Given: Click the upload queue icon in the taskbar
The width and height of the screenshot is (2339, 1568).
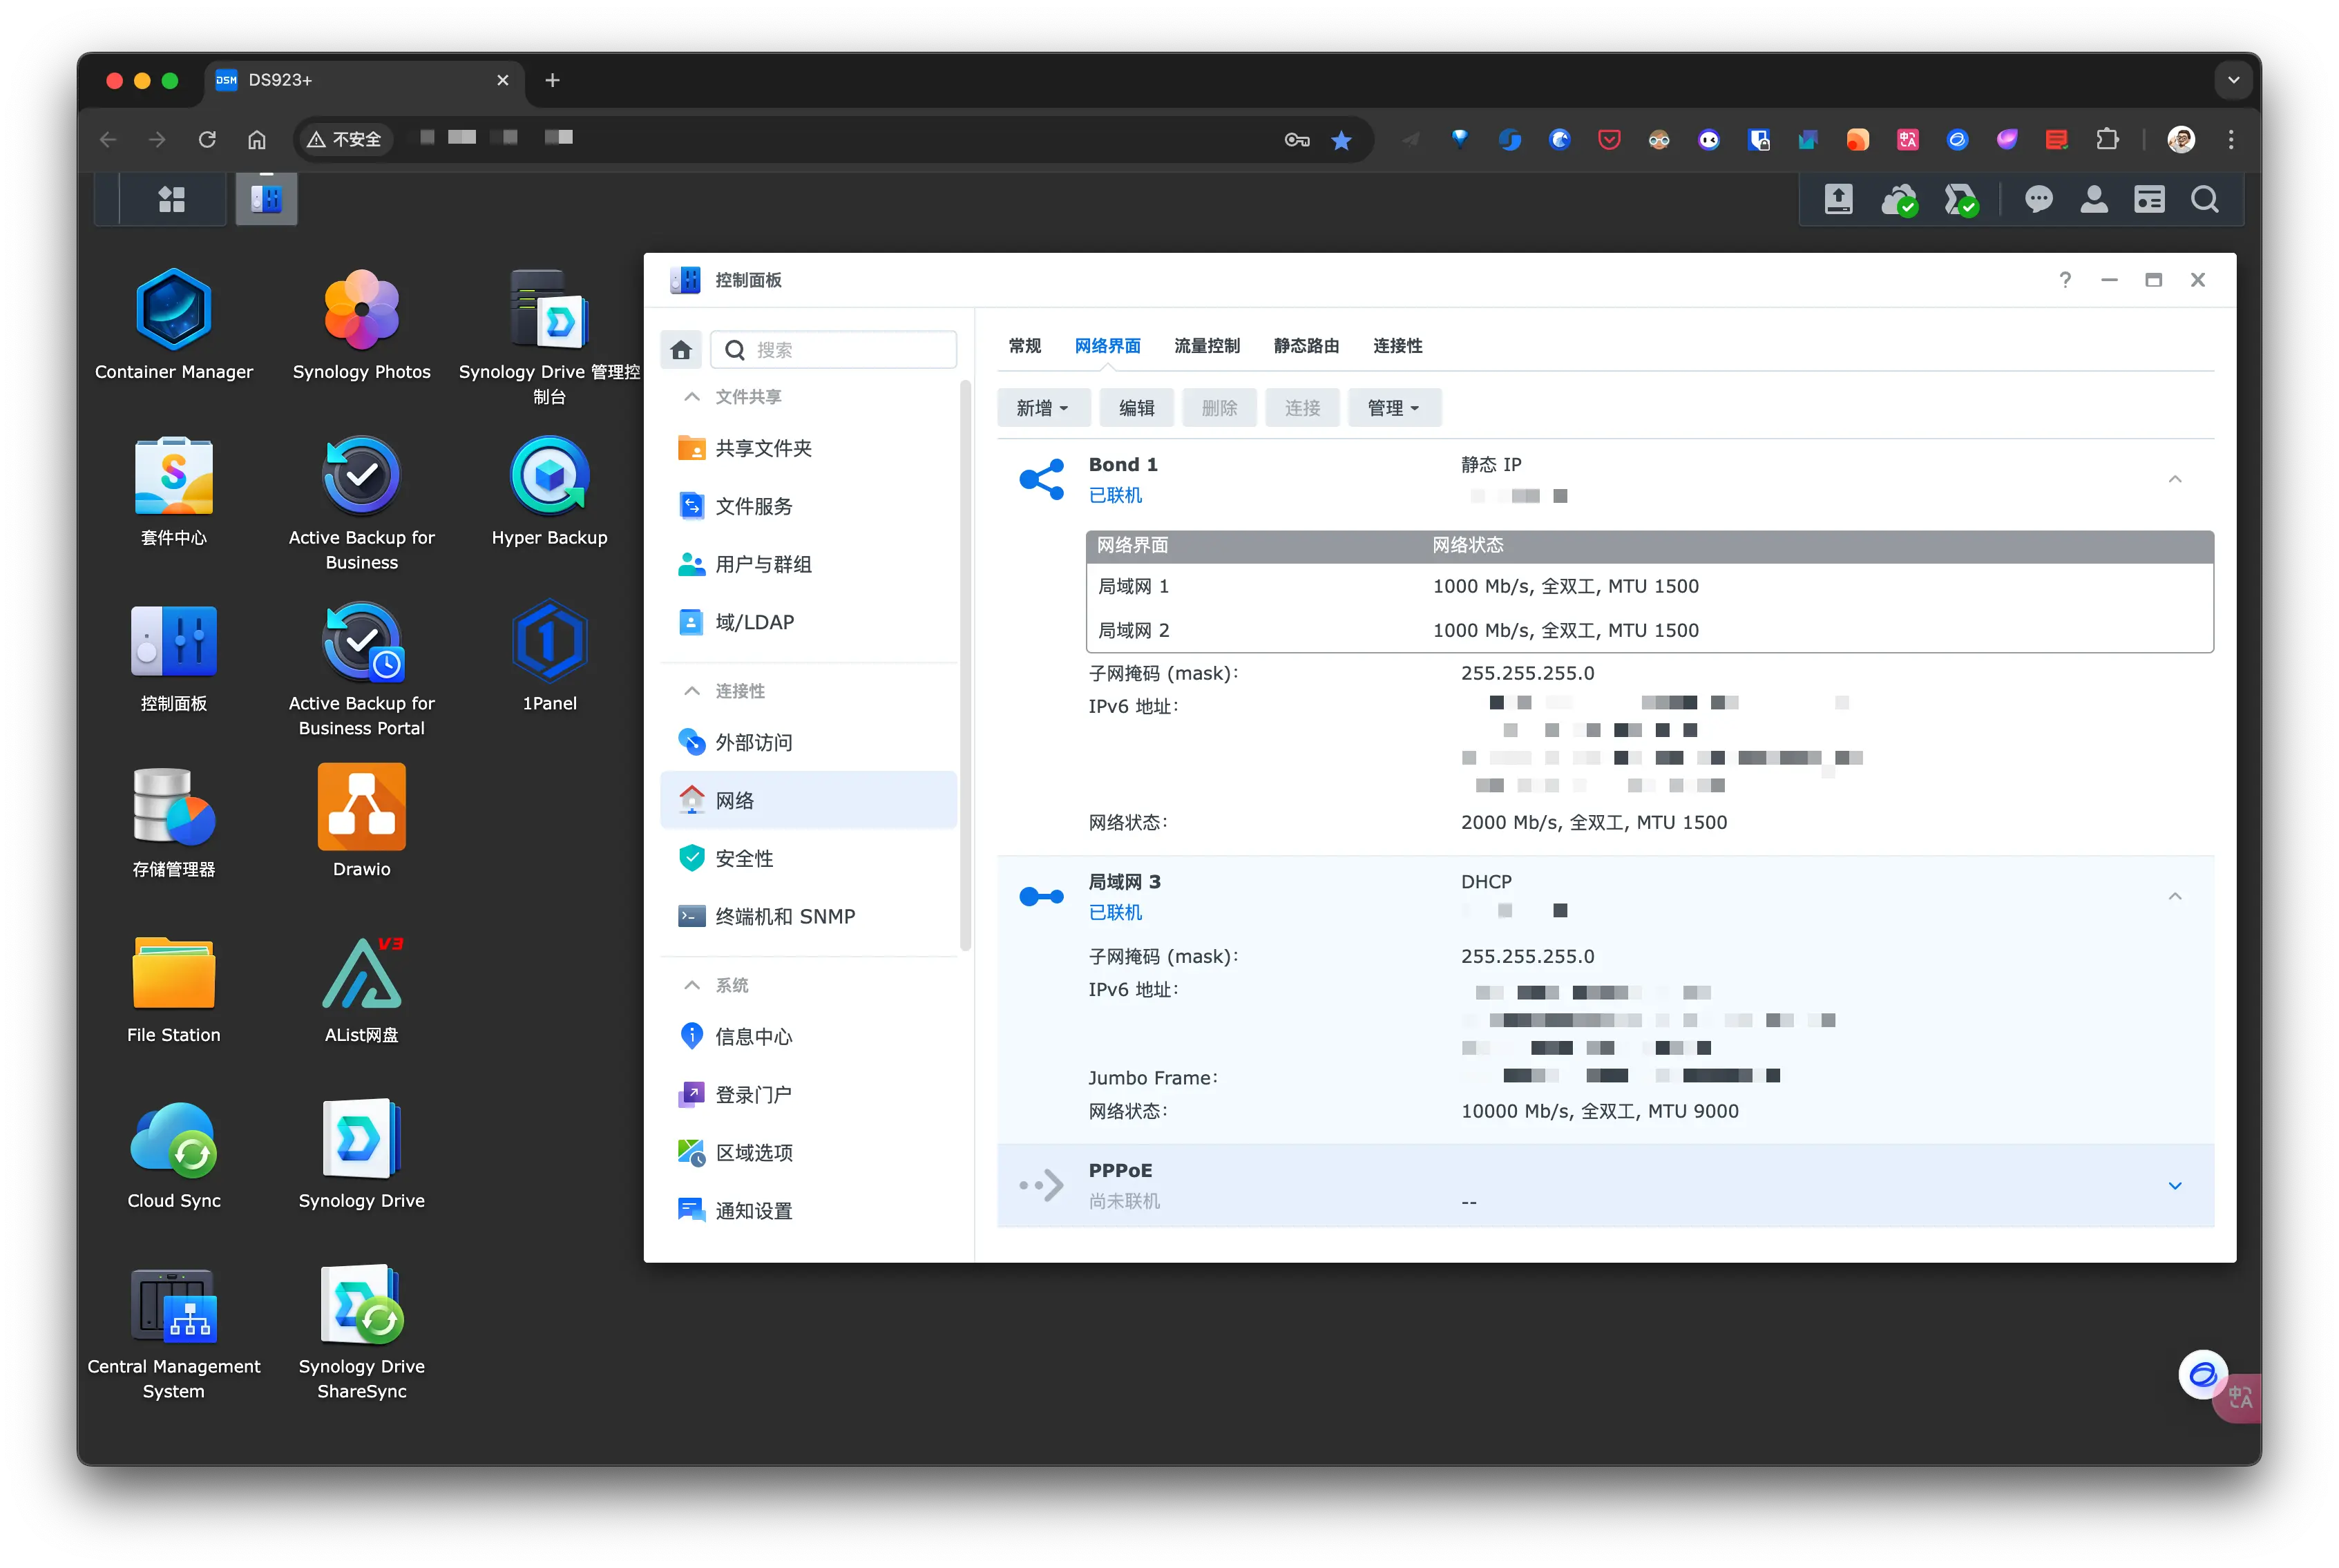Looking at the screenshot, I should 1838,199.
